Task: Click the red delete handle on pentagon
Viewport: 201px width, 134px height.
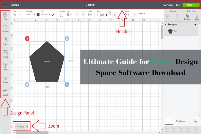Action: [x=27, y=39]
